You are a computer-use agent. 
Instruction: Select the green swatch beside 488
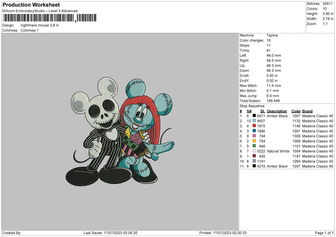point(254,146)
